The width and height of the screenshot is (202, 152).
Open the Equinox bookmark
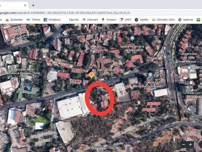(74, 20)
